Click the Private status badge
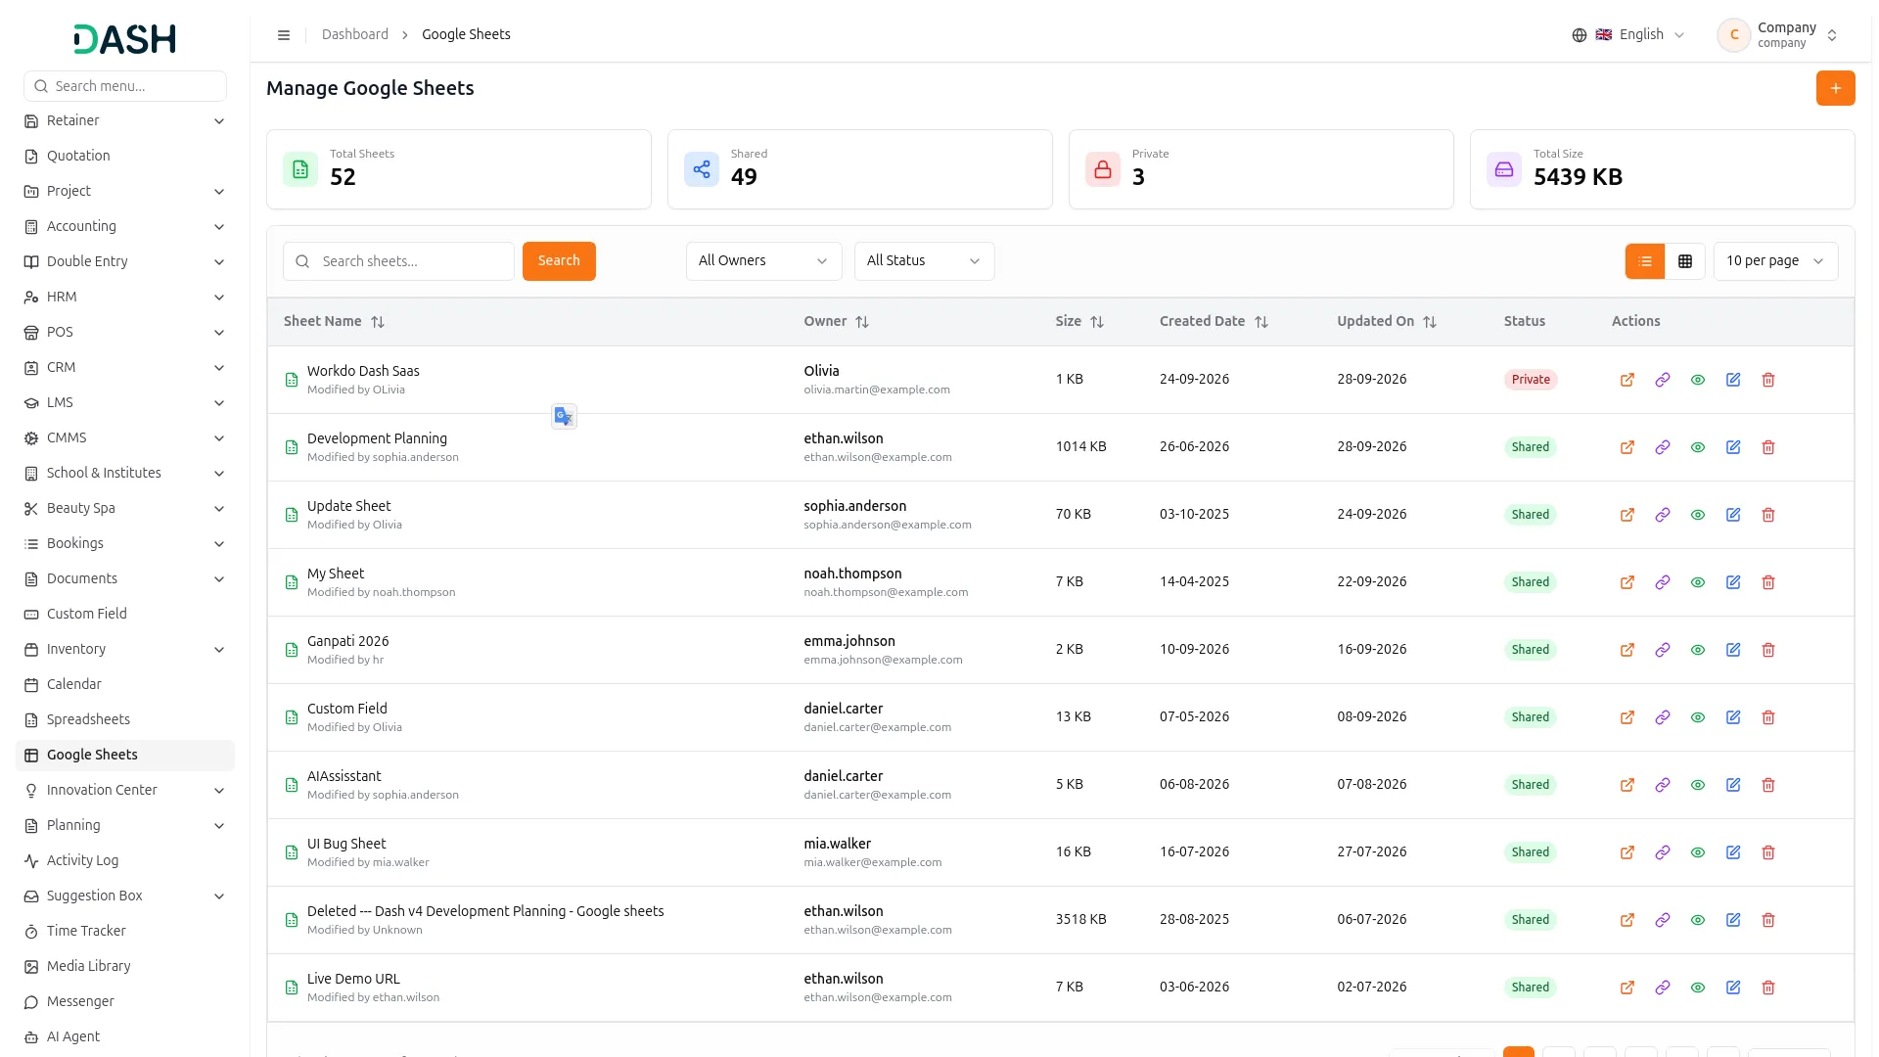This screenshot has height=1057, width=1879. [x=1531, y=380]
